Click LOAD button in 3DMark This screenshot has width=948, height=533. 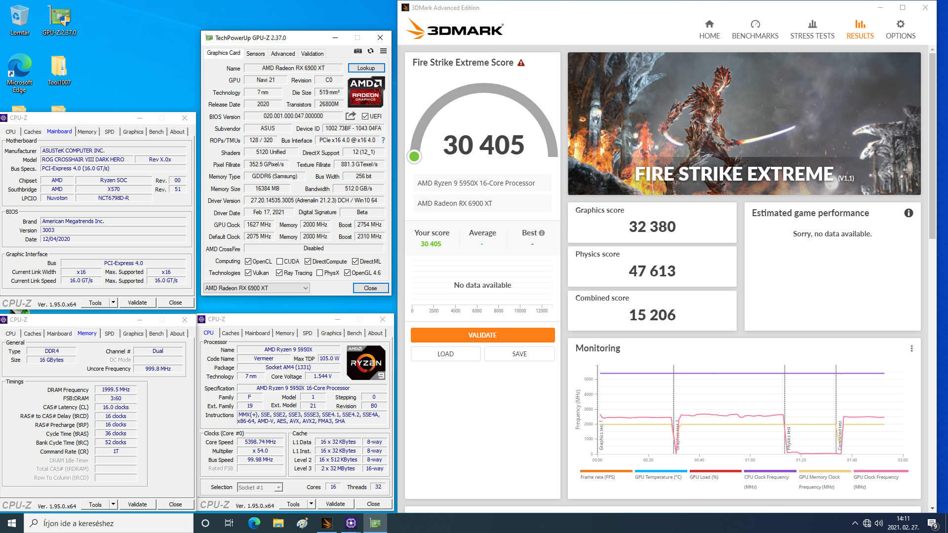(x=445, y=354)
